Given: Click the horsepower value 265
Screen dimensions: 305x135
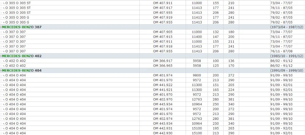Looking at the screenshot, I should pyautogui.click(x=231, y=128).
